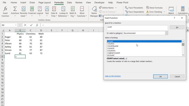Click Cancel in Insert Function dialog
Screen dimensions: 189x106
pyautogui.click(x=177, y=77)
